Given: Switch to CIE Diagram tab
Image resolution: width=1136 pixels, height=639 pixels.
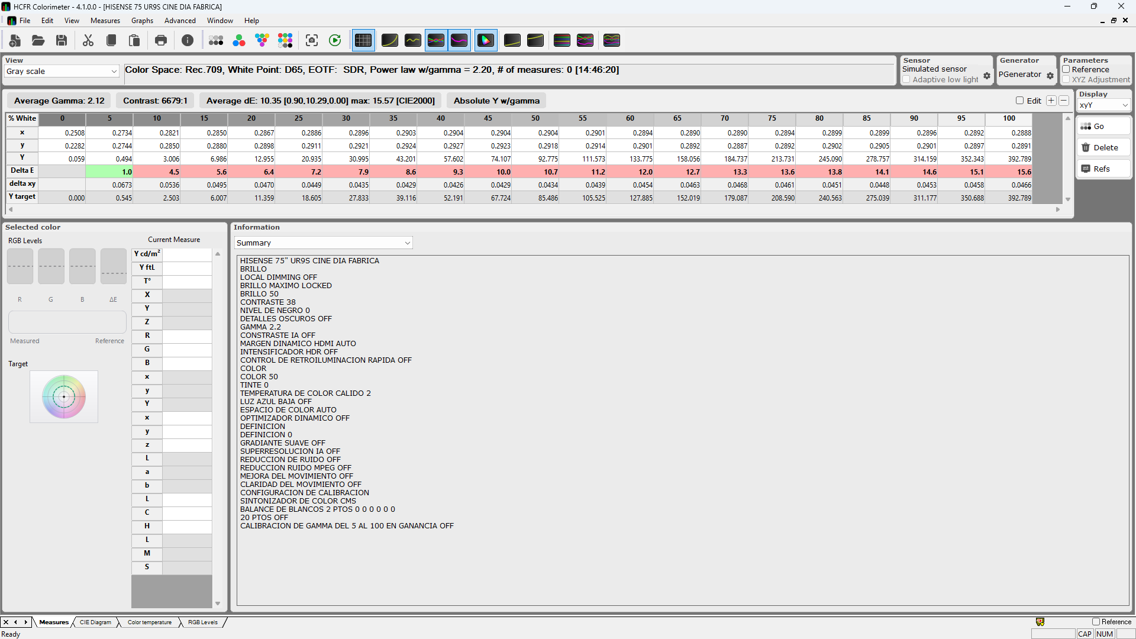Looking at the screenshot, I should coord(95,622).
